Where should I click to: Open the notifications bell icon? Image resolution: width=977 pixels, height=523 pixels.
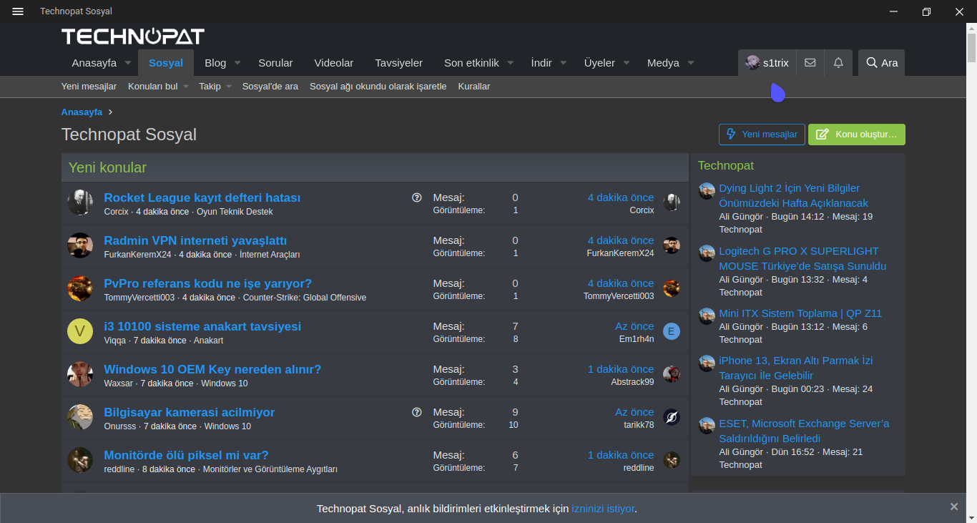838,62
